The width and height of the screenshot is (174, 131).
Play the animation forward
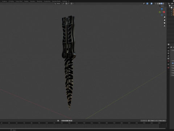click(x=68, y=121)
